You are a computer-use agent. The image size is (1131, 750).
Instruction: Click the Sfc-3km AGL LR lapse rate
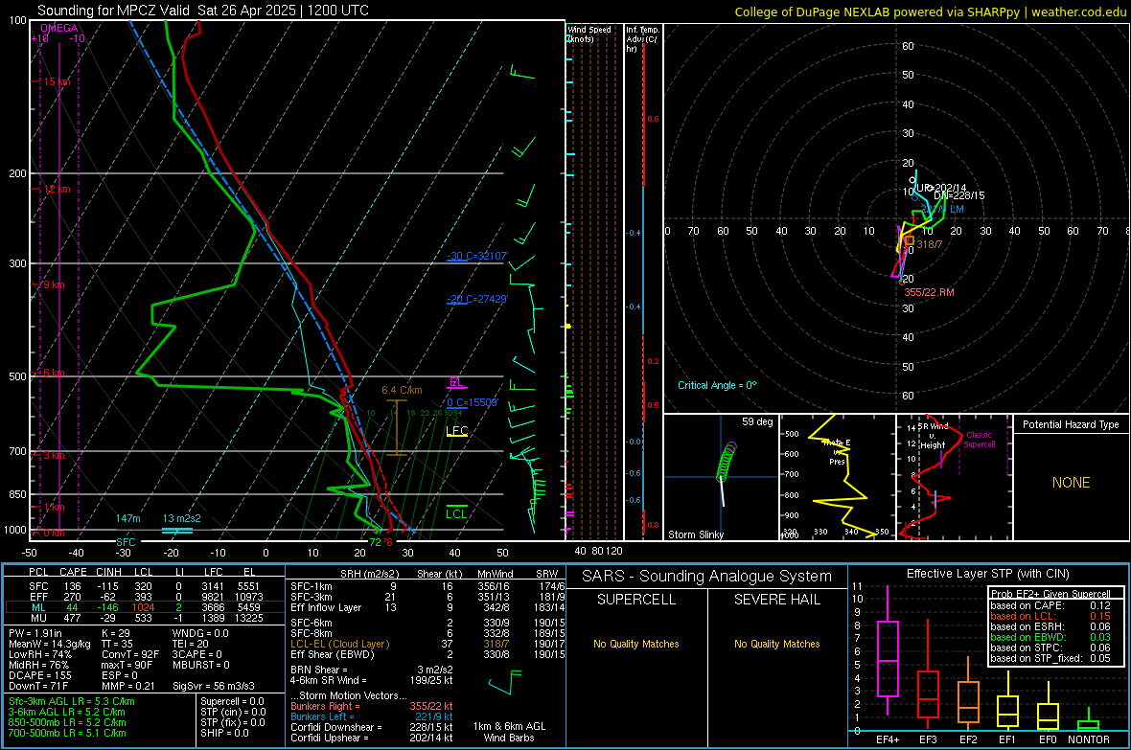(x=72, y=701)
